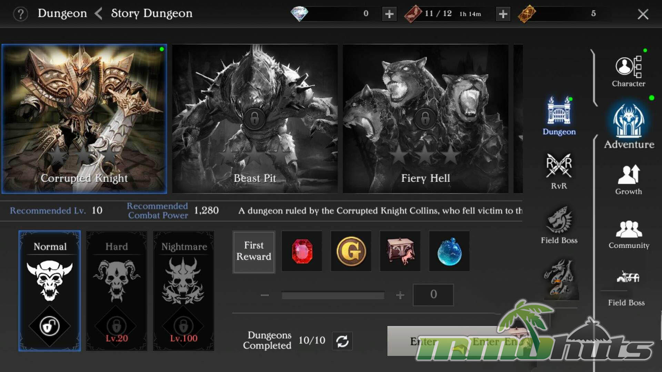Select Normal difficulty
662x372 pixels.
point(50,291)
